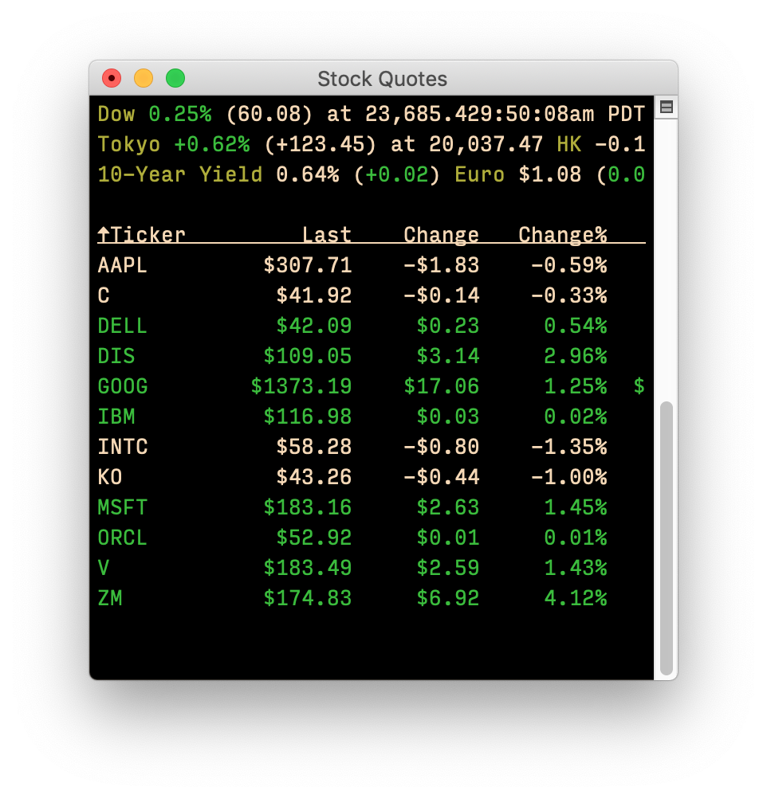
Task: Click MSFT last price $183.16
Action: click(307, 507)
